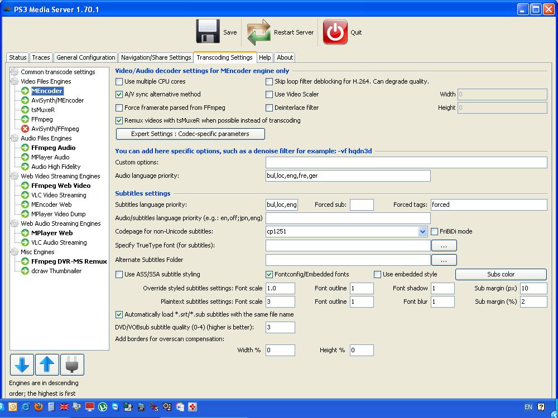Open Expert Settings codec-specific parameters

[x=190, y=134]
